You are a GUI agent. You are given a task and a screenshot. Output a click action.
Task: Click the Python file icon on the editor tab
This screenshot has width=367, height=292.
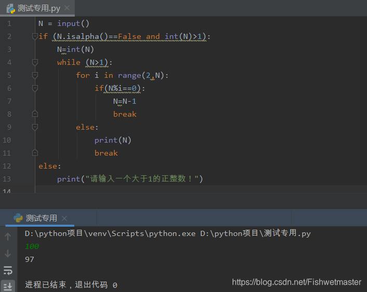10,9
